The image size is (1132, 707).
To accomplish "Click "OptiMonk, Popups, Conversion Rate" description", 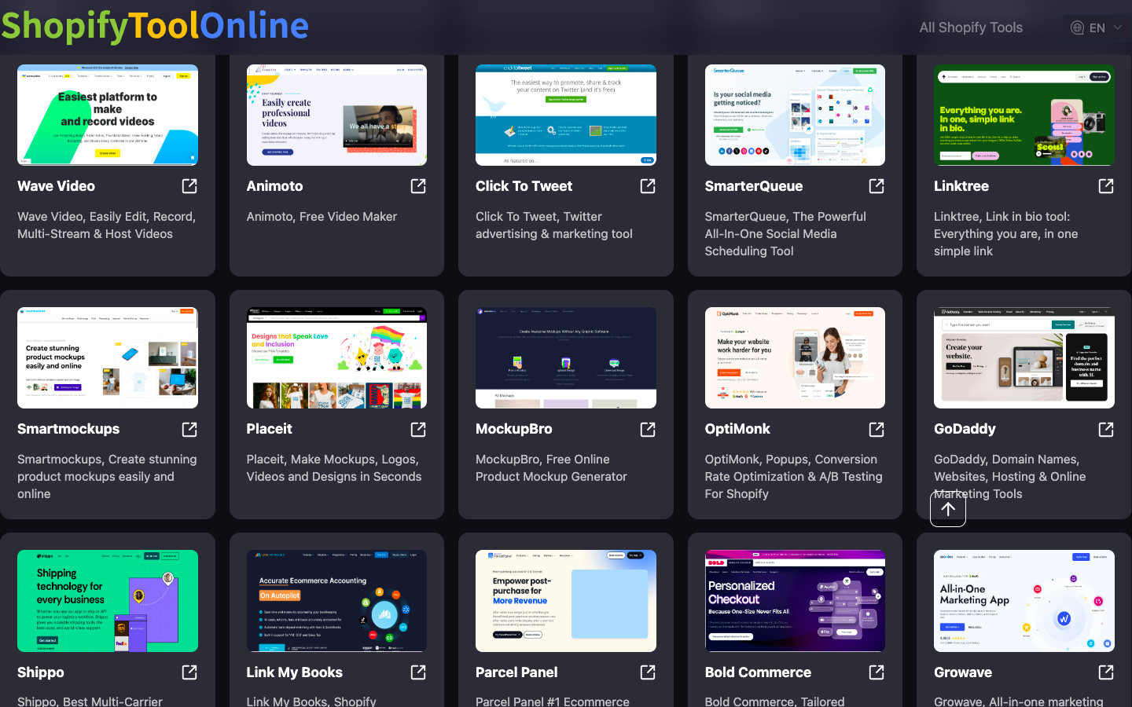I will coord(793,477).
